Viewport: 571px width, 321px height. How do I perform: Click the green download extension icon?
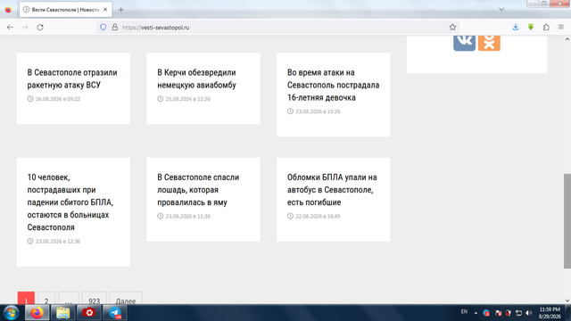pyautogui.click(x=531, y=28)
